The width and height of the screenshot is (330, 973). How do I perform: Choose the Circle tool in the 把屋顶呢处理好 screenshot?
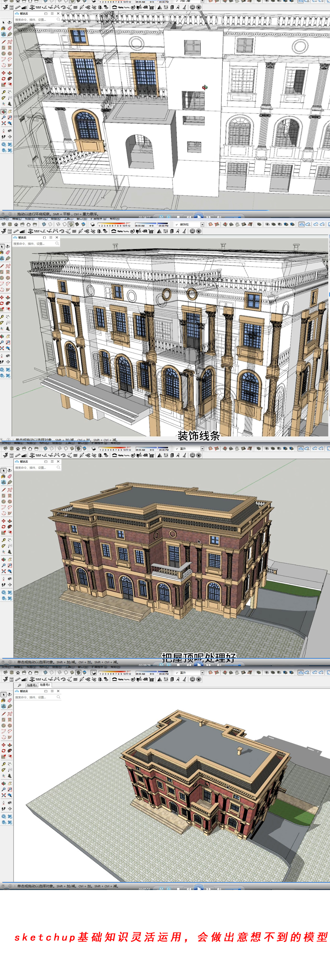pyautogui.click(x=3, y=502)
